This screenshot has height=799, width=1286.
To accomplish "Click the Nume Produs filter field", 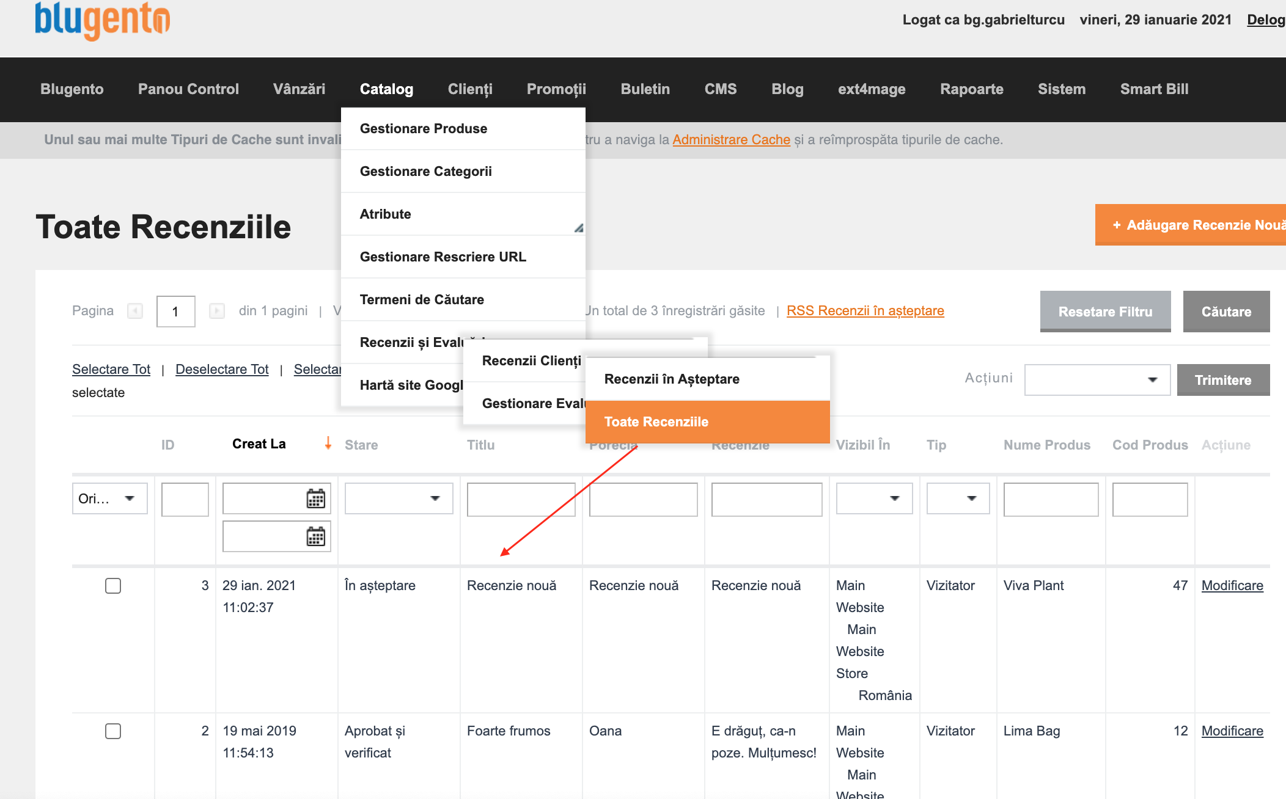I will click(x=1051, y=500).
